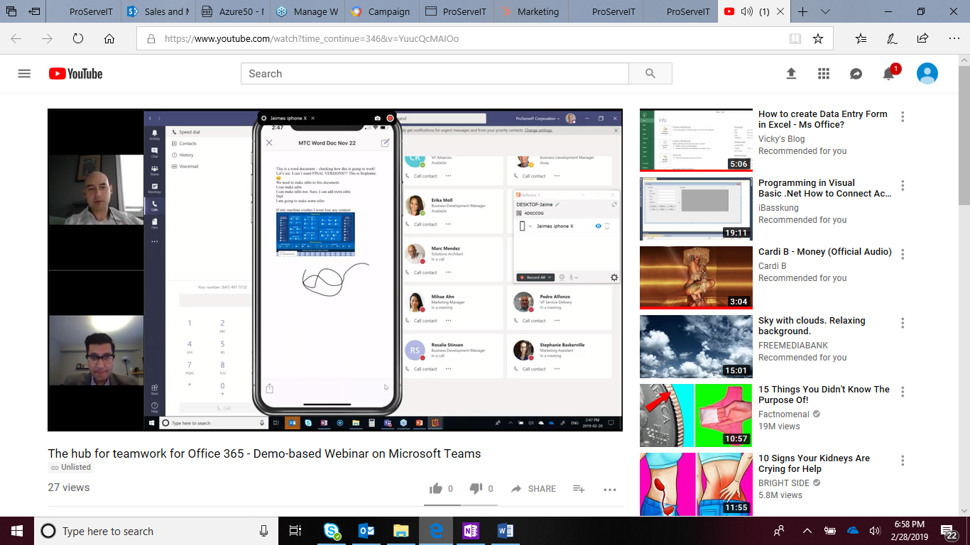The image size is (970, 545).
Task: Open Vicky's Blog channel link
Action: 781,139
